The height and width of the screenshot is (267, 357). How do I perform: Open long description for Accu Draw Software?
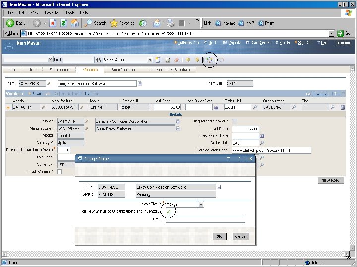pyautogui.click(x=178, y=129)
